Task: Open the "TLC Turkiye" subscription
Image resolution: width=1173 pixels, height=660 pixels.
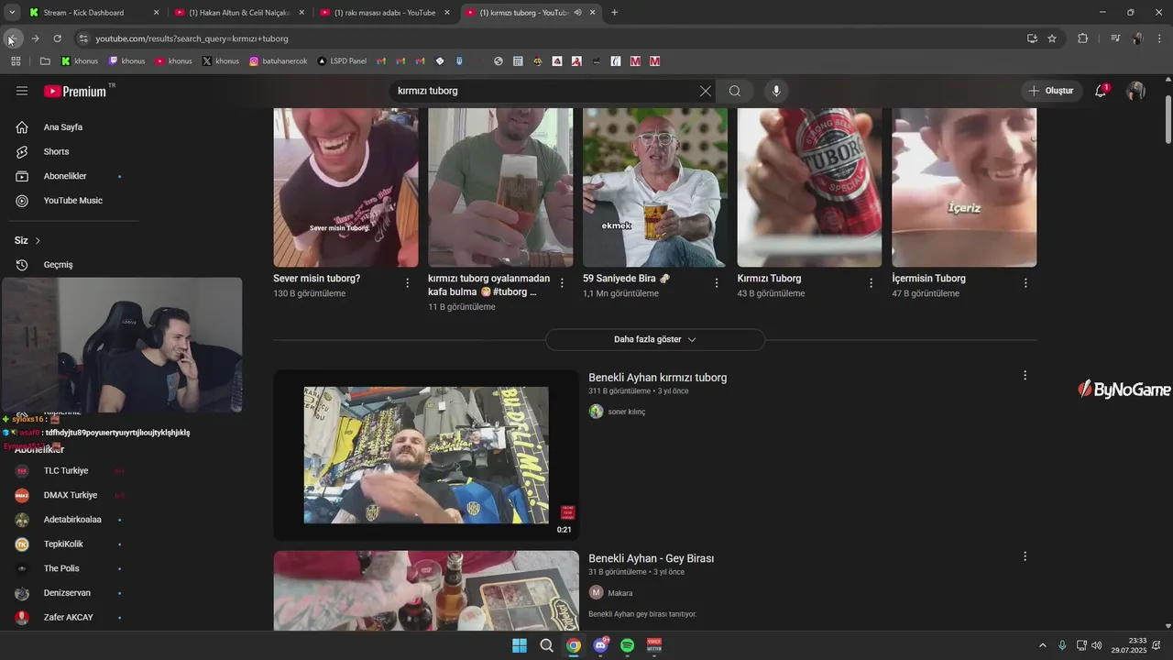Action: (x=66, y=470)
